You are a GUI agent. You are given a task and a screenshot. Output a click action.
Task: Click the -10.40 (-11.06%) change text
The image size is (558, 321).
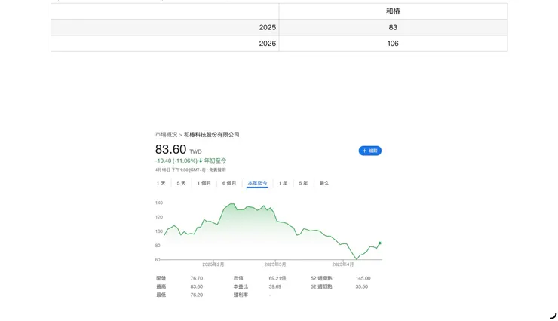[x=176, y=160]
